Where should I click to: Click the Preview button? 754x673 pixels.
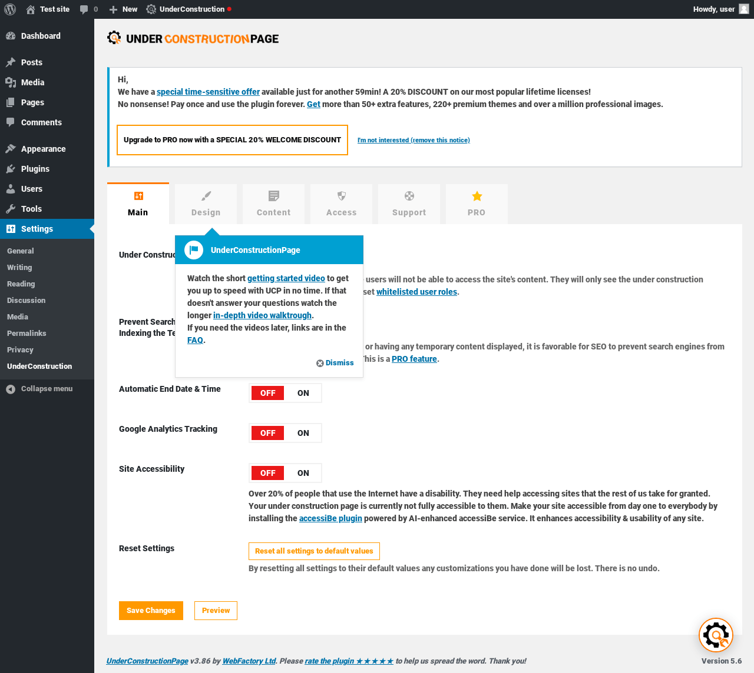[x=216, y=611]
